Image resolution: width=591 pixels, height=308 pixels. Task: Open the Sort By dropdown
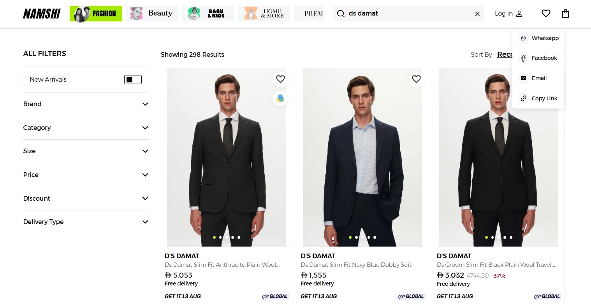505,54
